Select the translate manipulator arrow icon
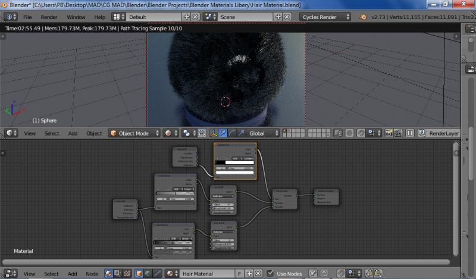476x279 pixels. 223,133
